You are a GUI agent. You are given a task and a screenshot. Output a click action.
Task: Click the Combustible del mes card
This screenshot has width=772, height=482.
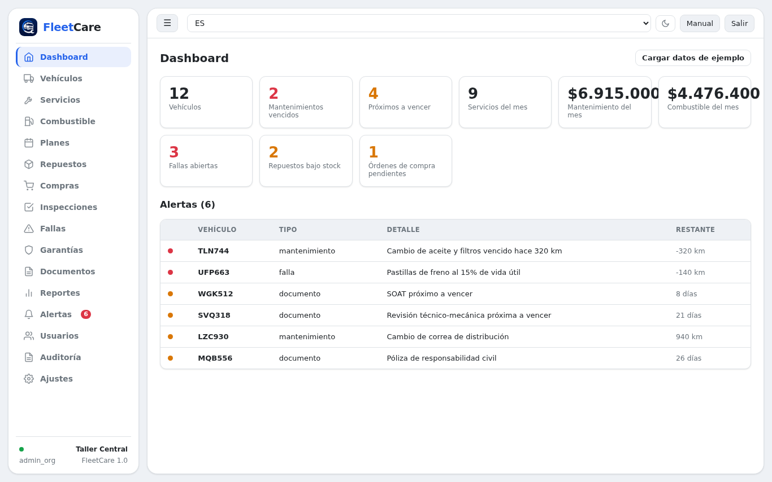click(x=705, y=102)
